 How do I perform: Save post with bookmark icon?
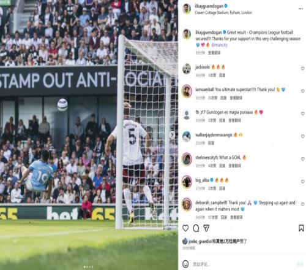coord(301,228)
